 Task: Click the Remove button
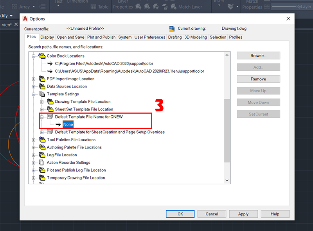pyautogui.click(x=258, y=79)
